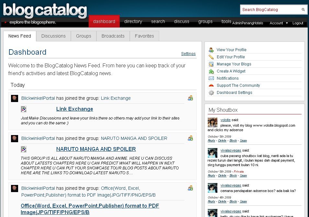Open the NARUTO MANGA AND SPOILER heading link
The width and height of the screenshot is (309, 217).
click(x=96, y=149)
